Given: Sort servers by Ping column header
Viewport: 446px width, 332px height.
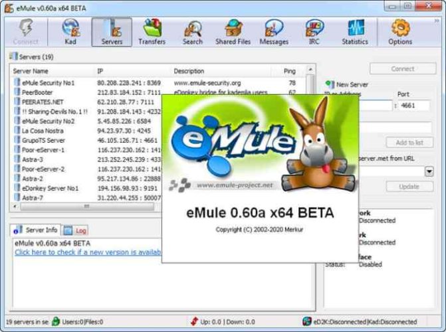Looking at the screenshot, I should [x=289, y=71].
